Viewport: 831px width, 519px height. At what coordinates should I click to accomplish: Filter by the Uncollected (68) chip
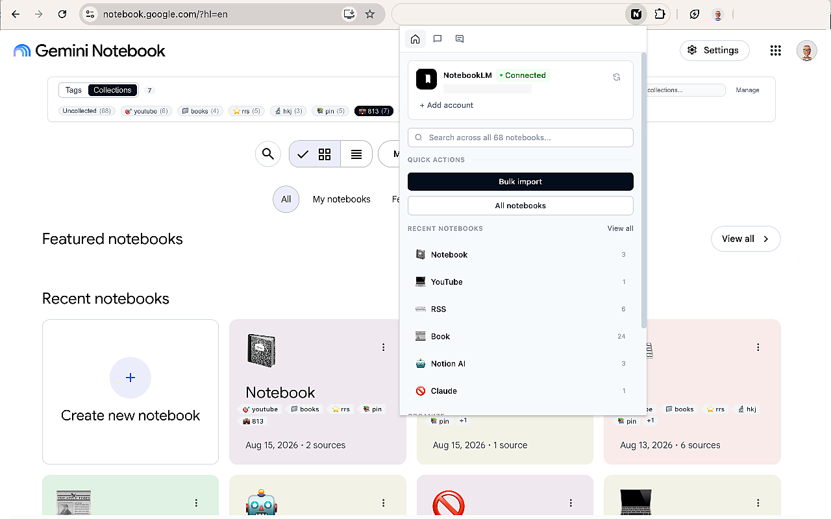(87, 111)
